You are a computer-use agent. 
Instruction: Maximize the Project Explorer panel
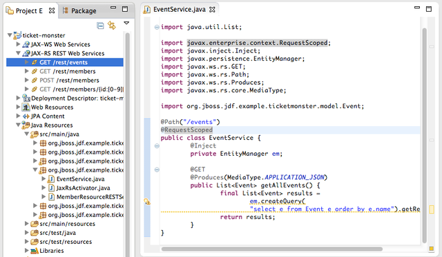pos(125,9)
